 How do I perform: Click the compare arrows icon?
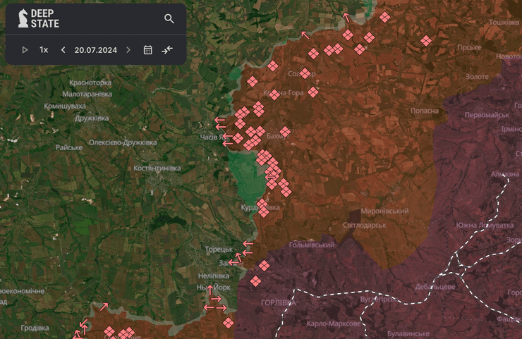click(x=167, y=50)
